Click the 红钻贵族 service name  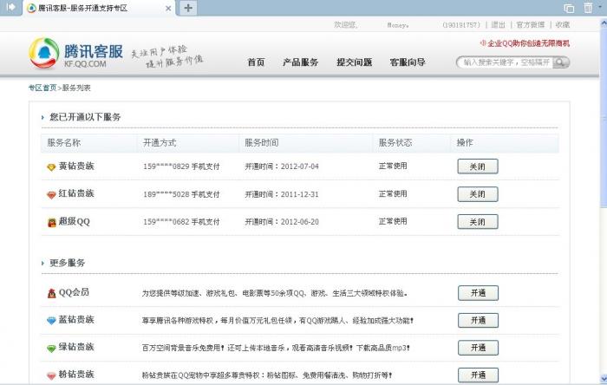click(x=76, y=193)
